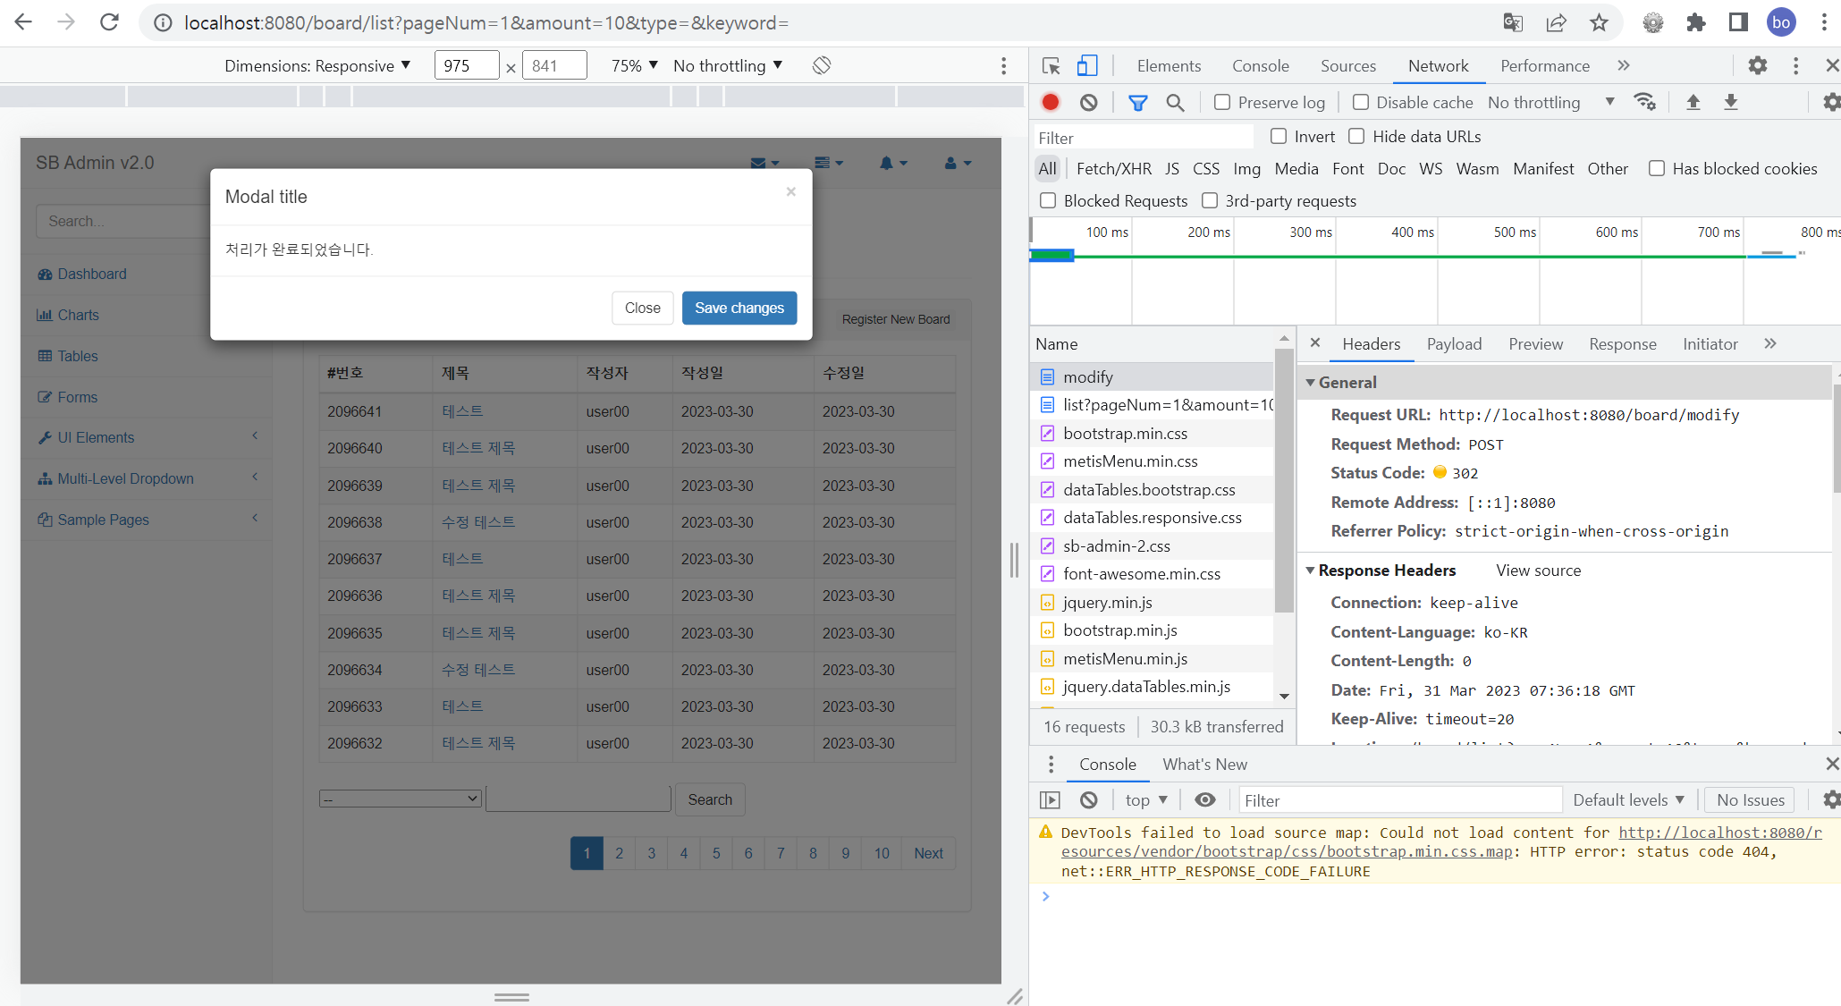Click the record network log button

[1051, 103]
